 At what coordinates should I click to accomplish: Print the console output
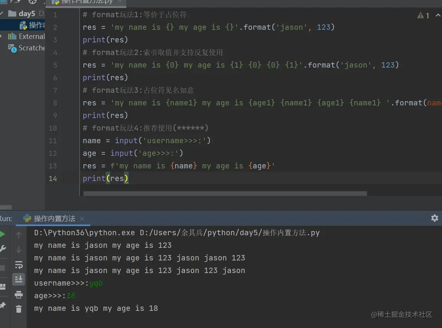[19, 294]
